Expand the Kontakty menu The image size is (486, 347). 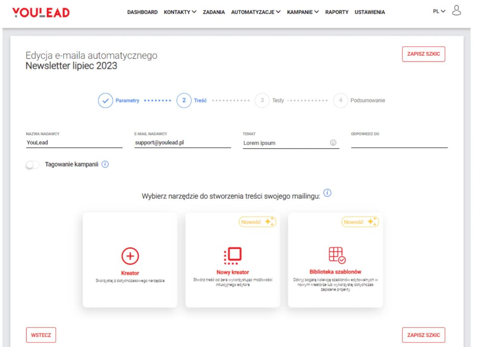(180, 12)
